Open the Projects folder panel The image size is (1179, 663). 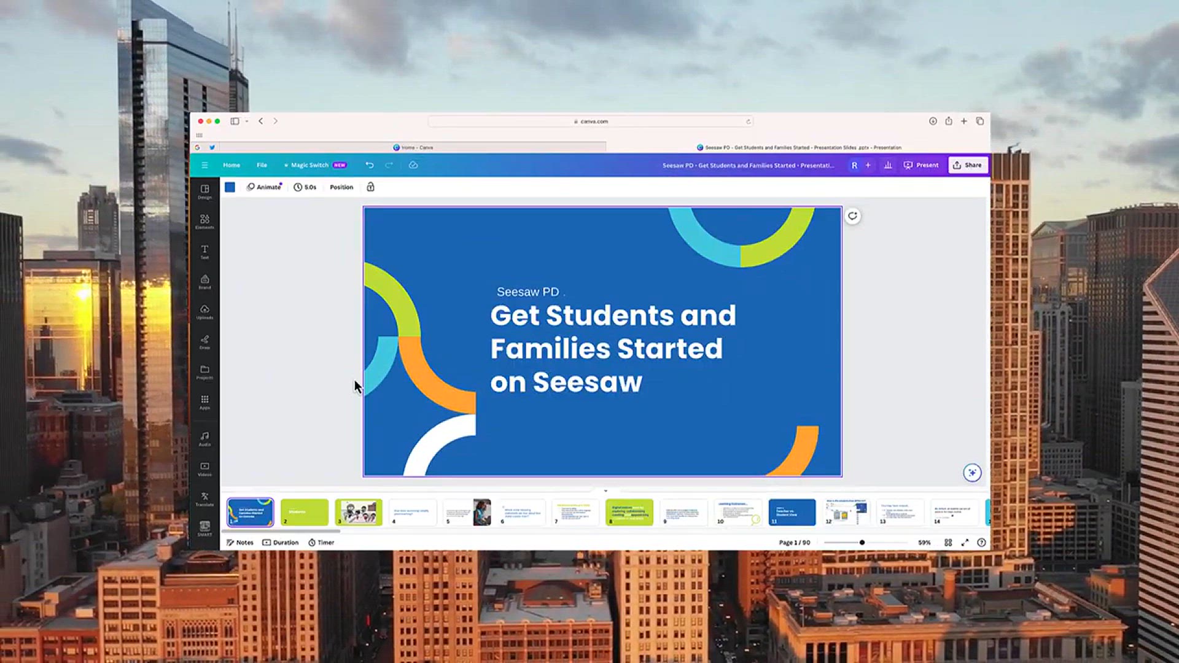(204, 372)
